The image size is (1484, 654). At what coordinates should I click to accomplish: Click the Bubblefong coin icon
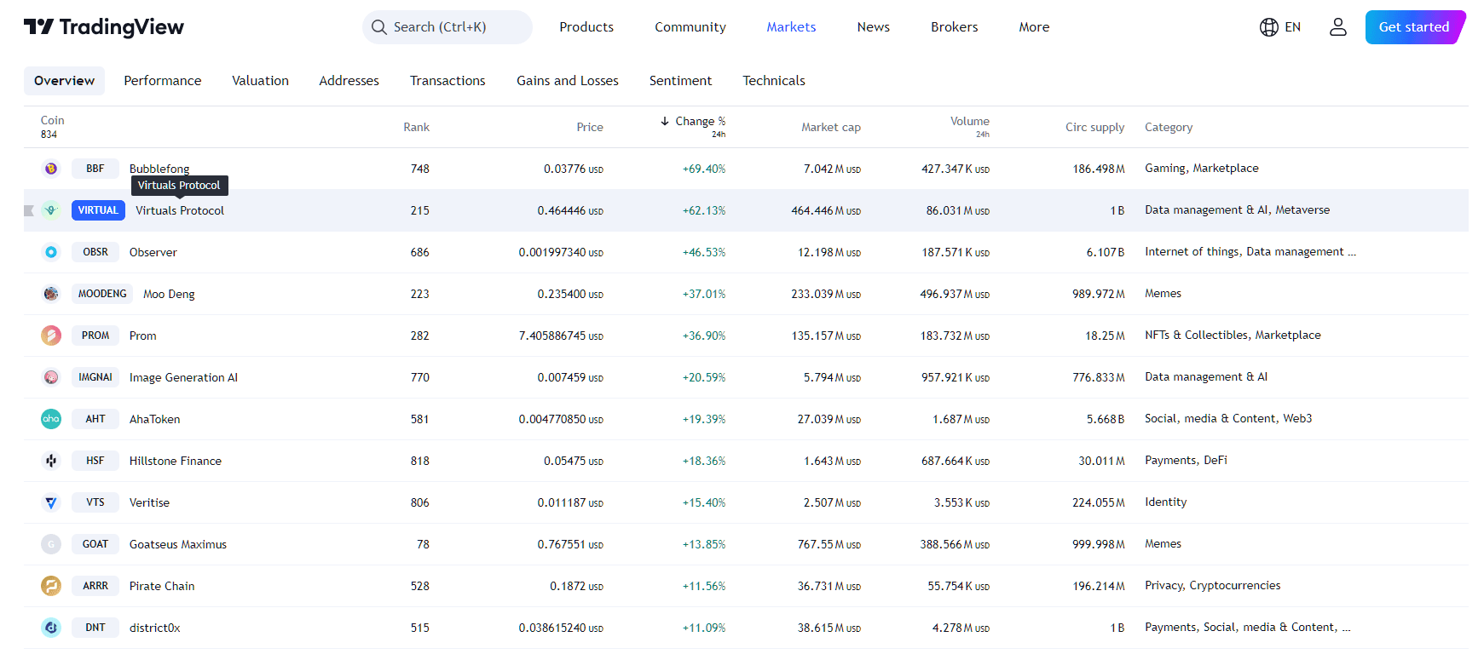pos(51,169)
